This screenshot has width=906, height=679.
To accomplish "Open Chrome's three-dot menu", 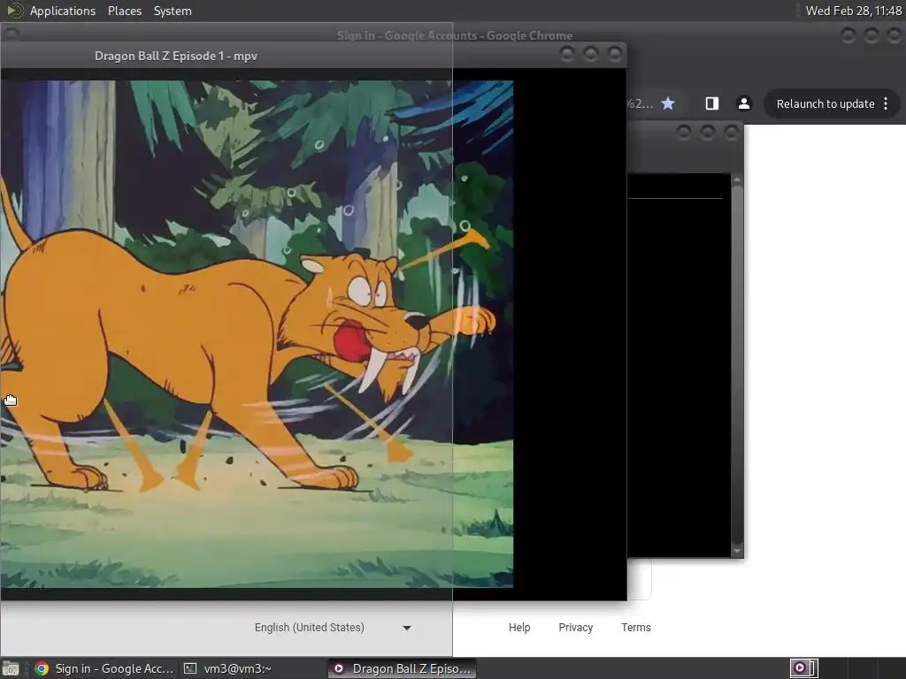I will point(886,103).
